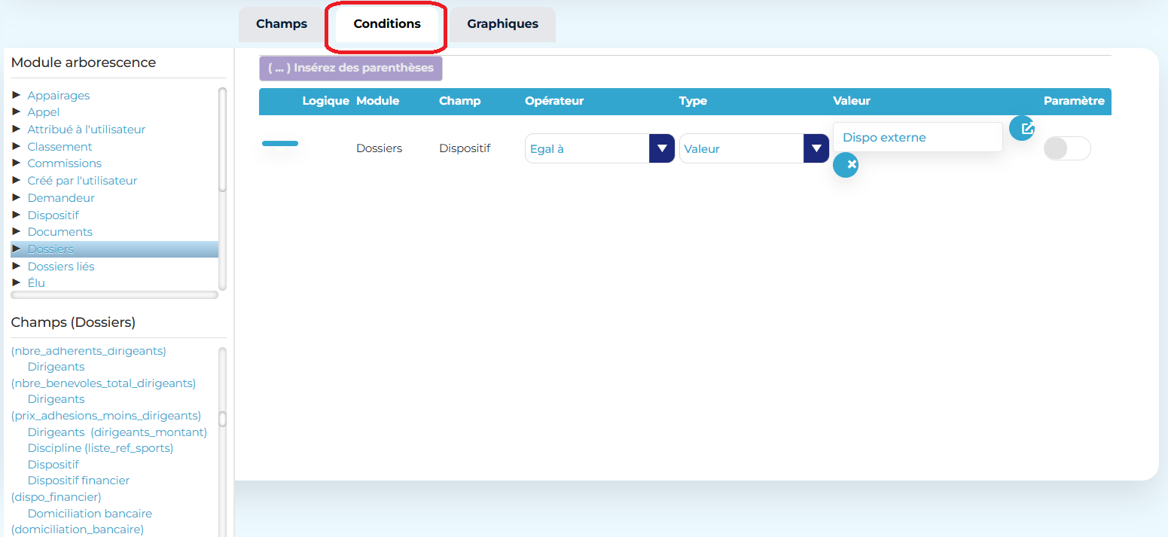This screenshot has height=537, width=1168.
Task: Remove the condition with the X icon
Action: pyautogui.click(x=846, y=164)
